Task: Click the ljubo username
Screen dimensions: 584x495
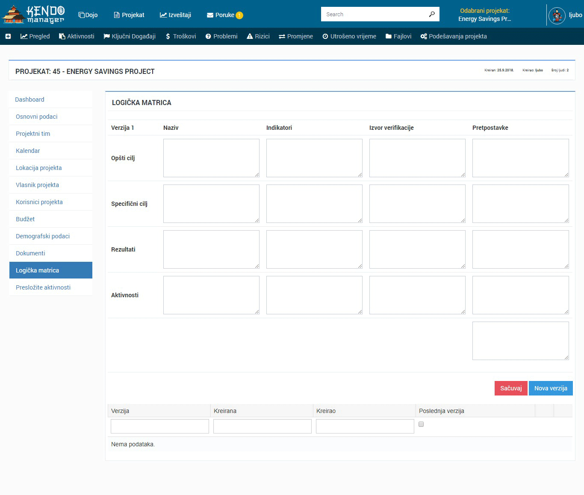Action: 575,15
